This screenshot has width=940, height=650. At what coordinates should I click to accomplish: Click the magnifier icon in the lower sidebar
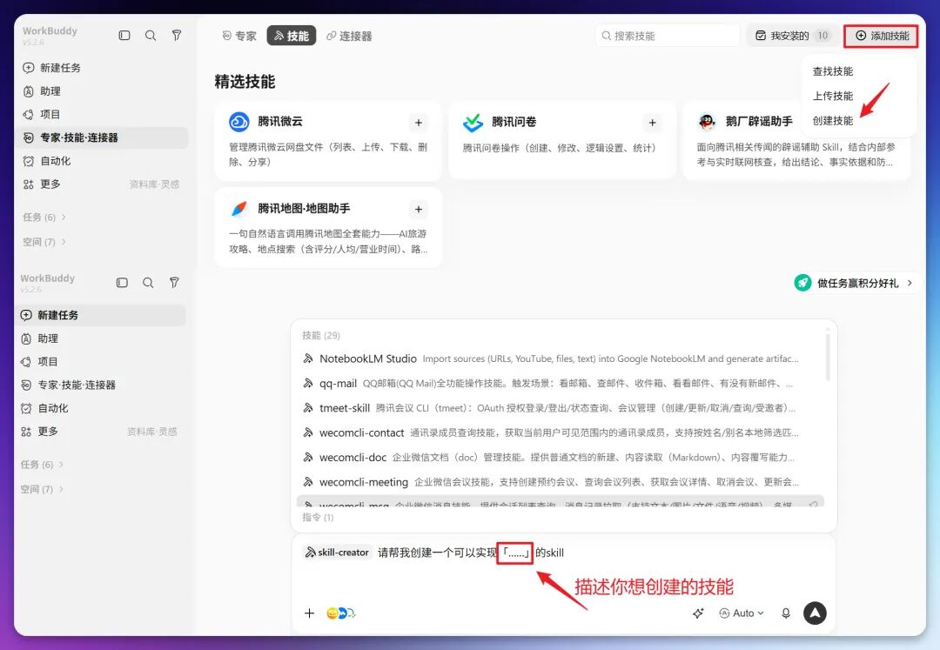(x=148, y=283)
